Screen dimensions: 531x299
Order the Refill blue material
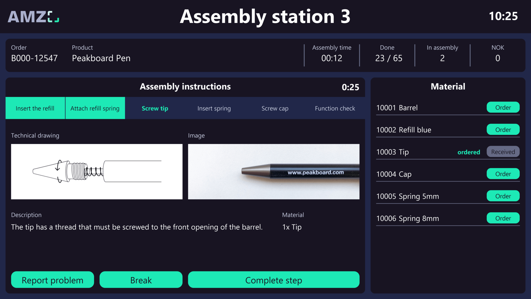pos(503,130)
